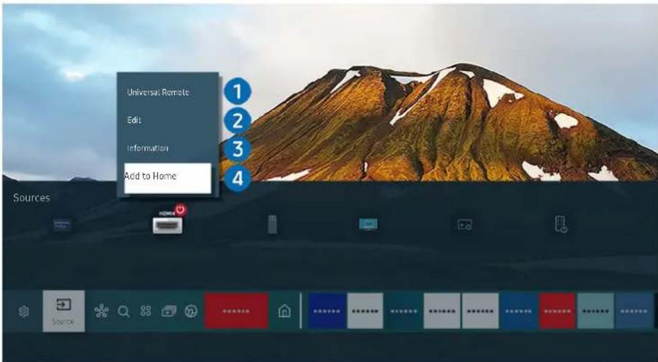The width and height of the screenshot is (658, 362).
Task: Open the Apps grid icon
Action: coord(146,311)
